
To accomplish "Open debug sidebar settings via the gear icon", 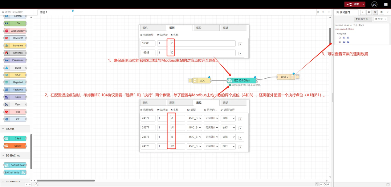I will (381, 12).
